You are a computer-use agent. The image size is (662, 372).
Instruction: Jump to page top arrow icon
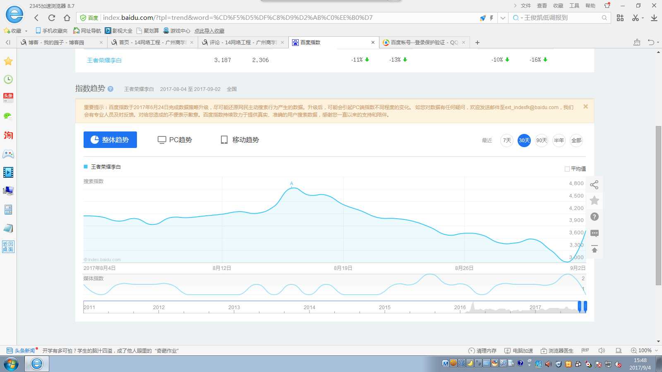tap(594, 249)
